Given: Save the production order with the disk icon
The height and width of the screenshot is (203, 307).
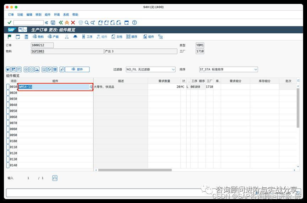Looking at the screenshot, I should [x=53, y=23].
